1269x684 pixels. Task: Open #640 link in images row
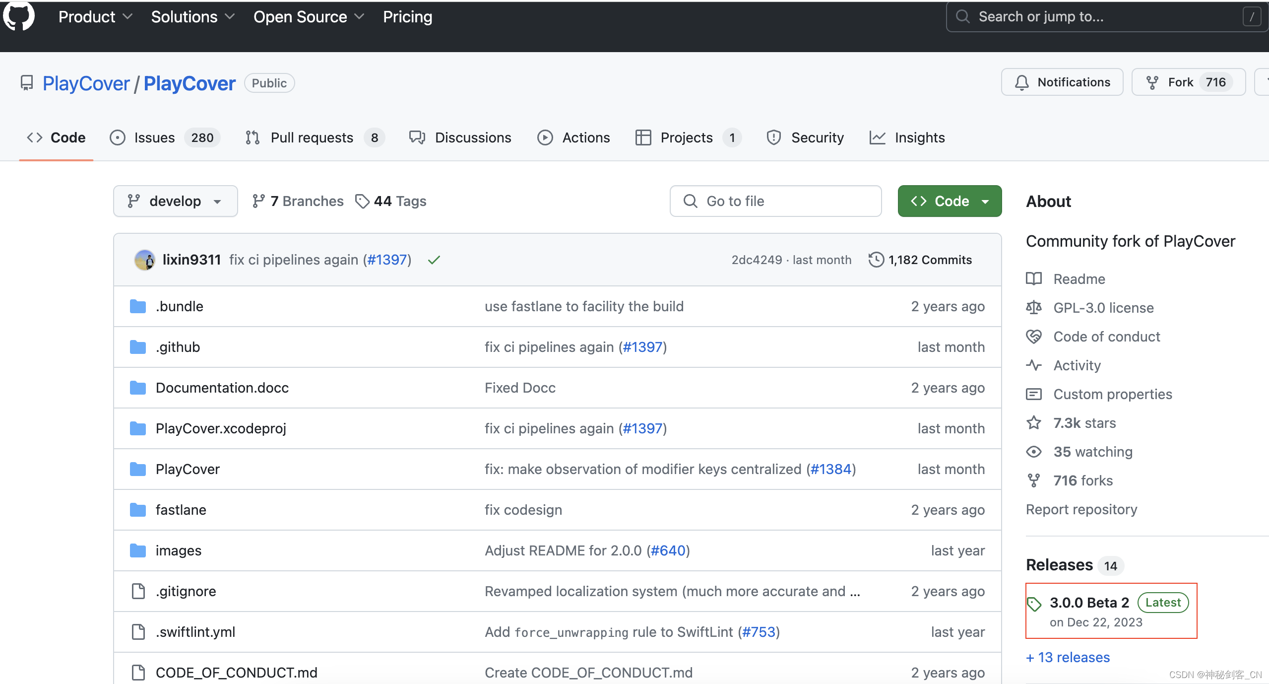pos(668,550)
